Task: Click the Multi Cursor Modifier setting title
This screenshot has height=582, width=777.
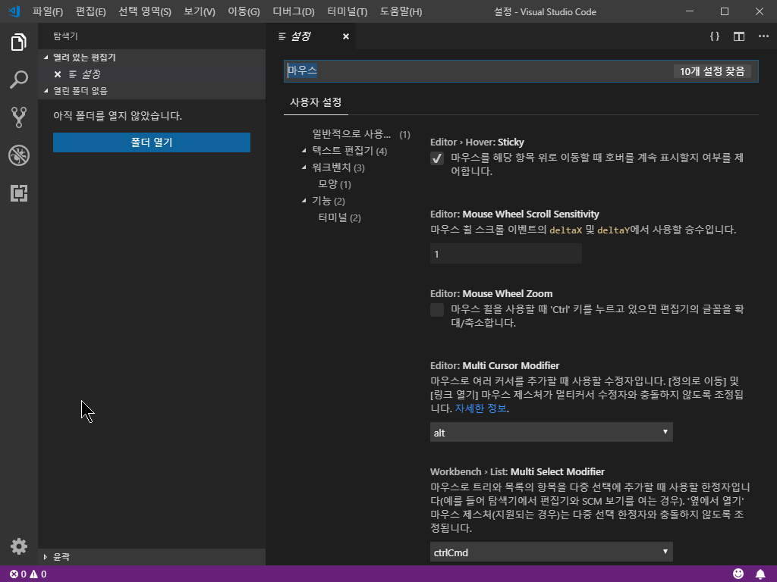Action: click(495, 366)
